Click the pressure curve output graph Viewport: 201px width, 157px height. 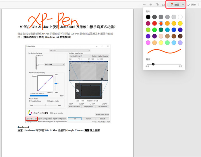coord(45,83)
